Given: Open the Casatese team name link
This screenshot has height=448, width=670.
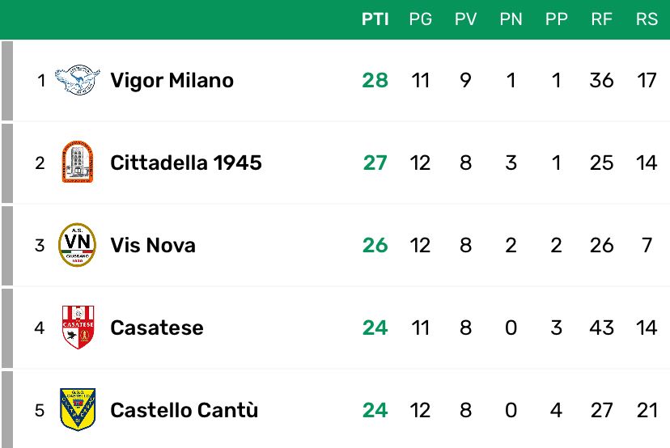Looking at the screenshot, I should 156,328.
